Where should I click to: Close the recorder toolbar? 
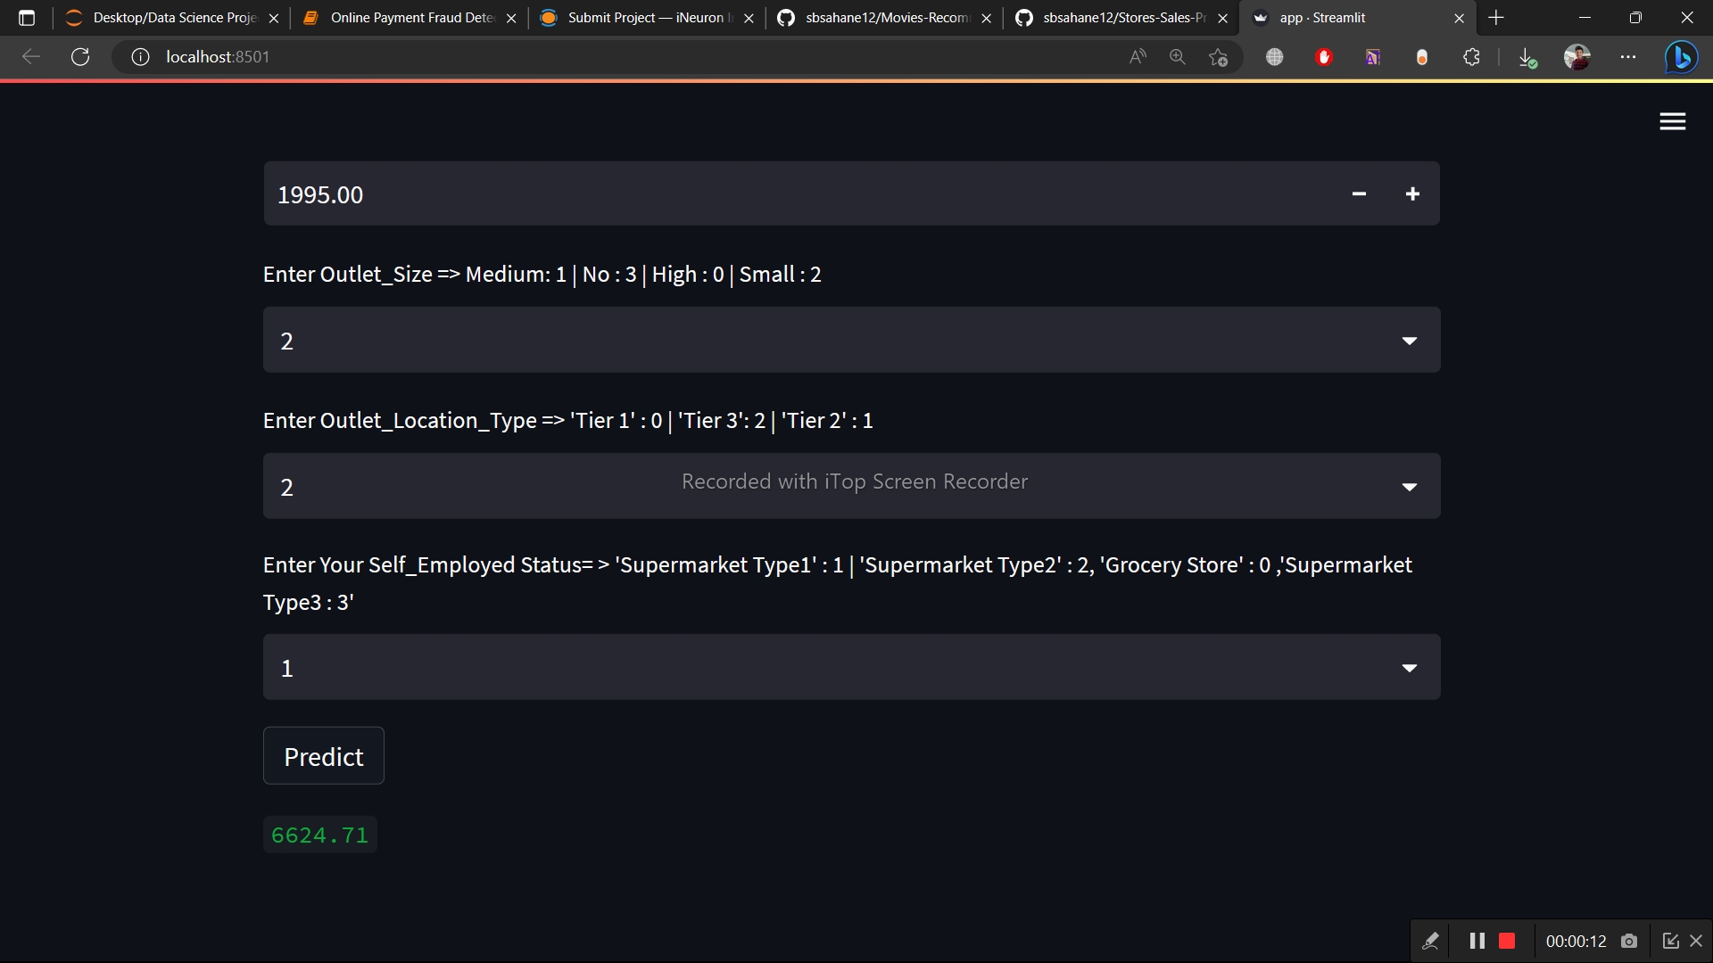[1696, 941]
